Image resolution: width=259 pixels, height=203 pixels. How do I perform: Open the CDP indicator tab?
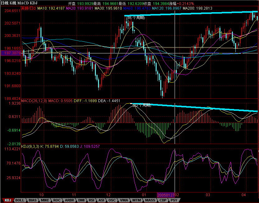[x=163, y=200]
